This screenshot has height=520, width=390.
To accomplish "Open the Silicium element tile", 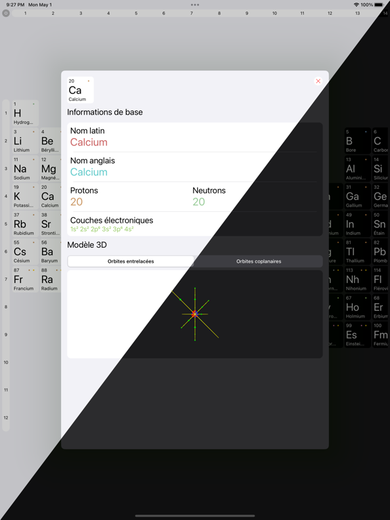I will (x=380, y=169).
